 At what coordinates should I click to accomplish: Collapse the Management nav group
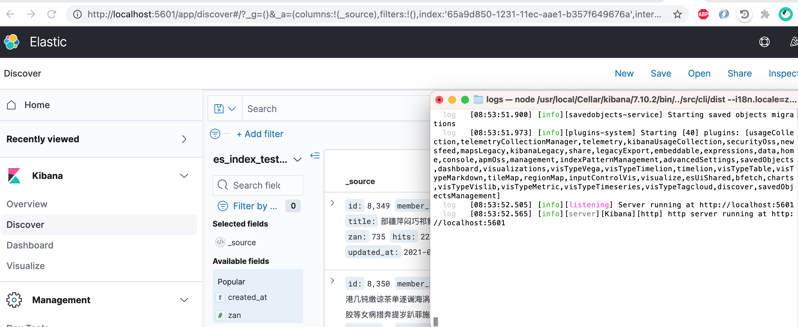pyautogui.click(x=184, y=300)
